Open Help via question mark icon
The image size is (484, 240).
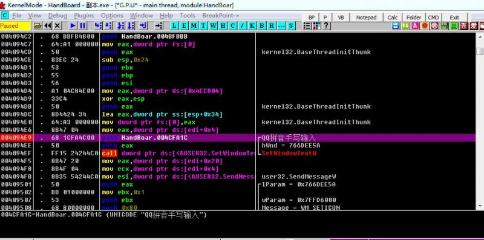click(325, 25)
